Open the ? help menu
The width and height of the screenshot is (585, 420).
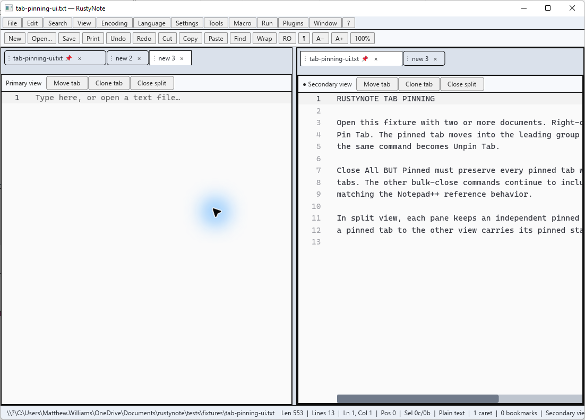348,23
